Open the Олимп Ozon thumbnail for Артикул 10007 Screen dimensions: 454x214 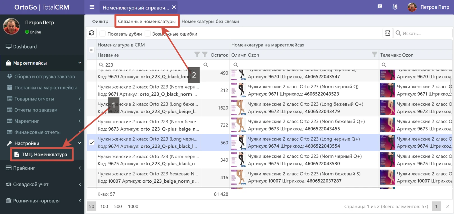(x=238, y=177)
